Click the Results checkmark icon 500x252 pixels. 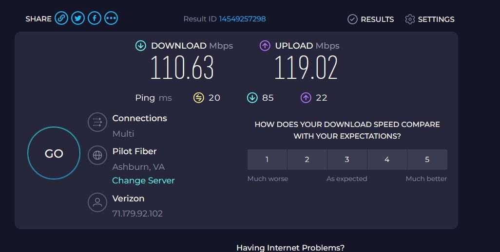click(x=352, y=19)
